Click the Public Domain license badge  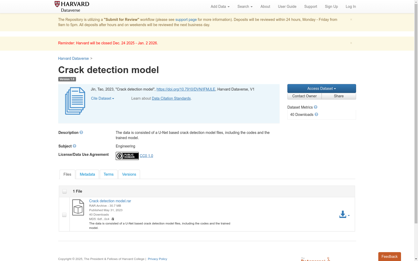point(127,156)
